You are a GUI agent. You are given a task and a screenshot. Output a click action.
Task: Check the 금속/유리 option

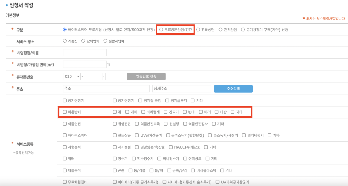169,170
